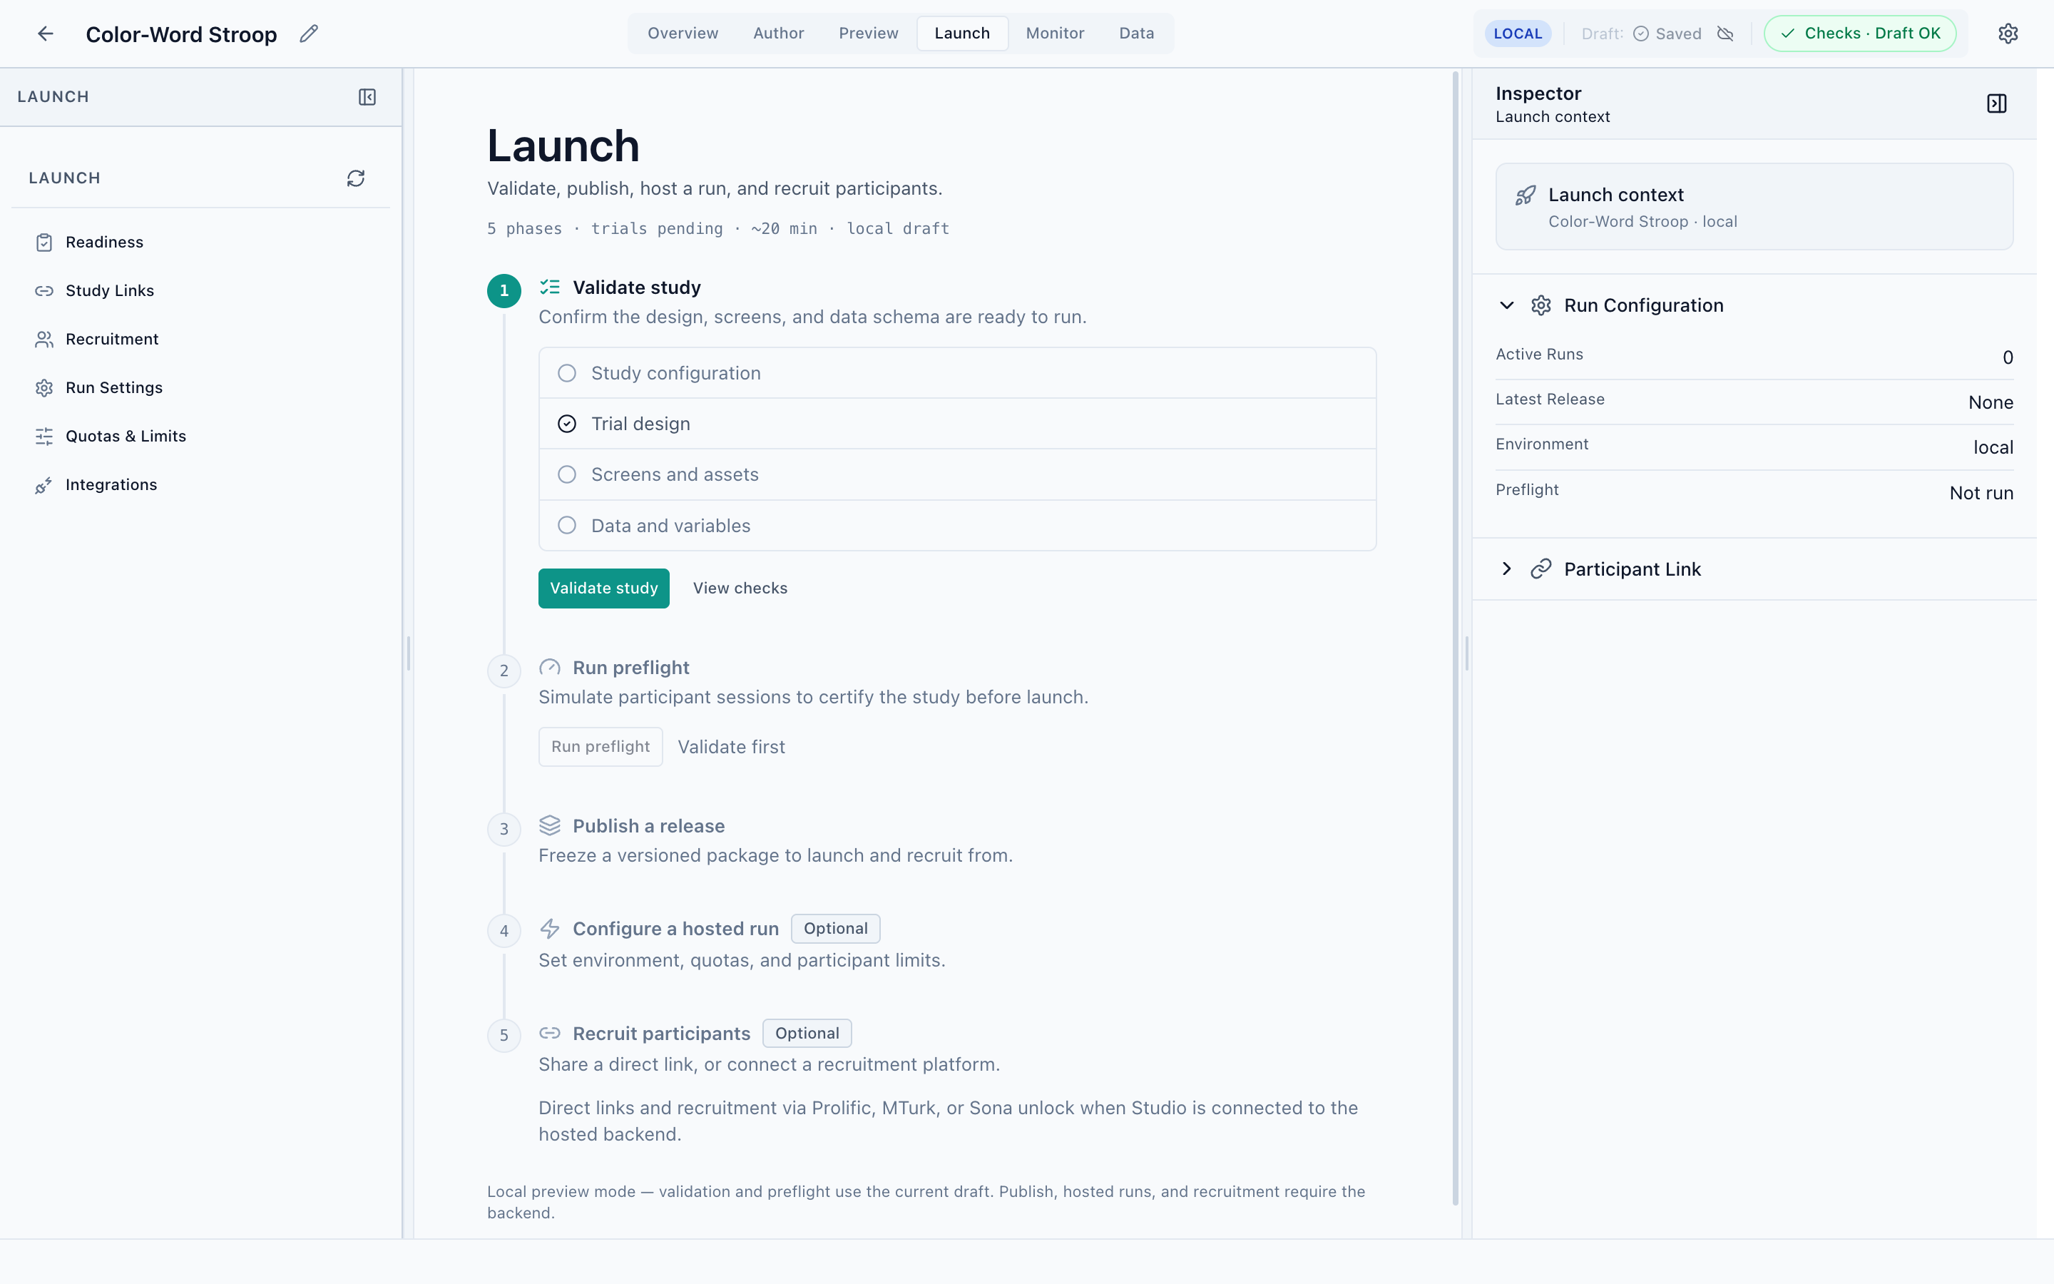Collapse the Run Configuration section chevron
The image size is (2054, 1284).
(x=1506, y=306)
